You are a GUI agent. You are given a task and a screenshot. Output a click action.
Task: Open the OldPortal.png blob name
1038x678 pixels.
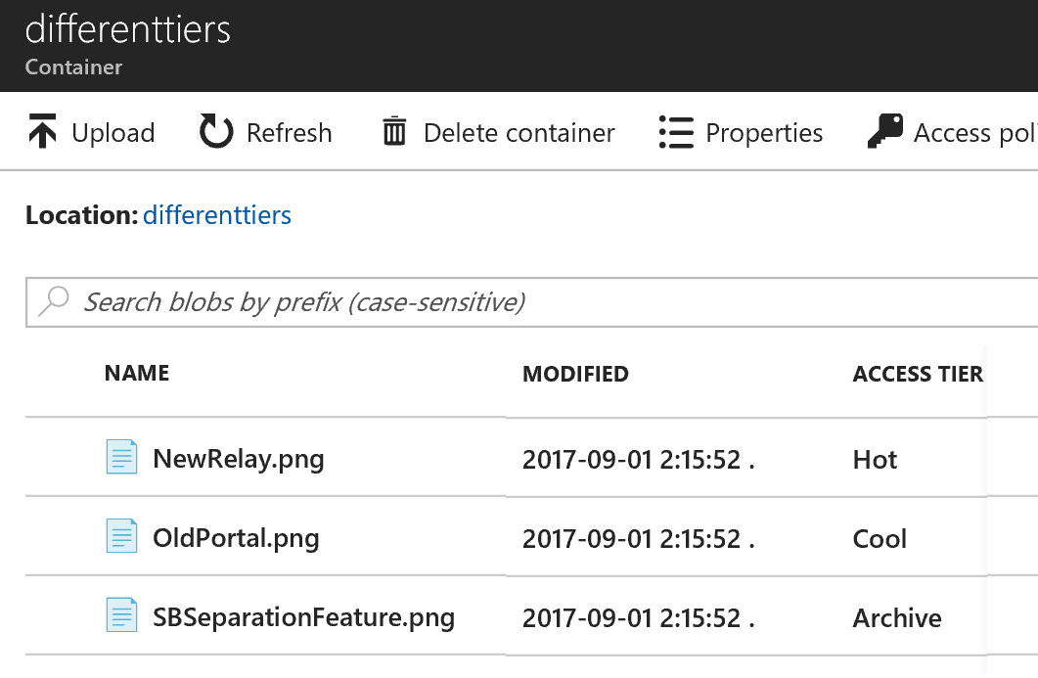236,538
